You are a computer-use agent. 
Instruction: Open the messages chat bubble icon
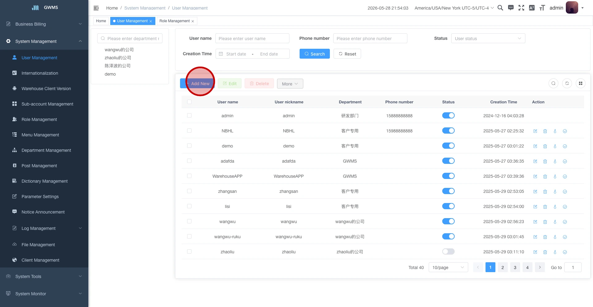click(511, 8)
